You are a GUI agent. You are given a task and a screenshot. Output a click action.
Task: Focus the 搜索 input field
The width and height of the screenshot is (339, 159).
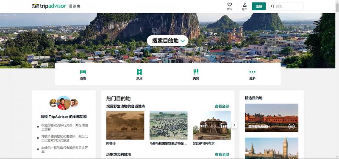(x=289, y=6)
